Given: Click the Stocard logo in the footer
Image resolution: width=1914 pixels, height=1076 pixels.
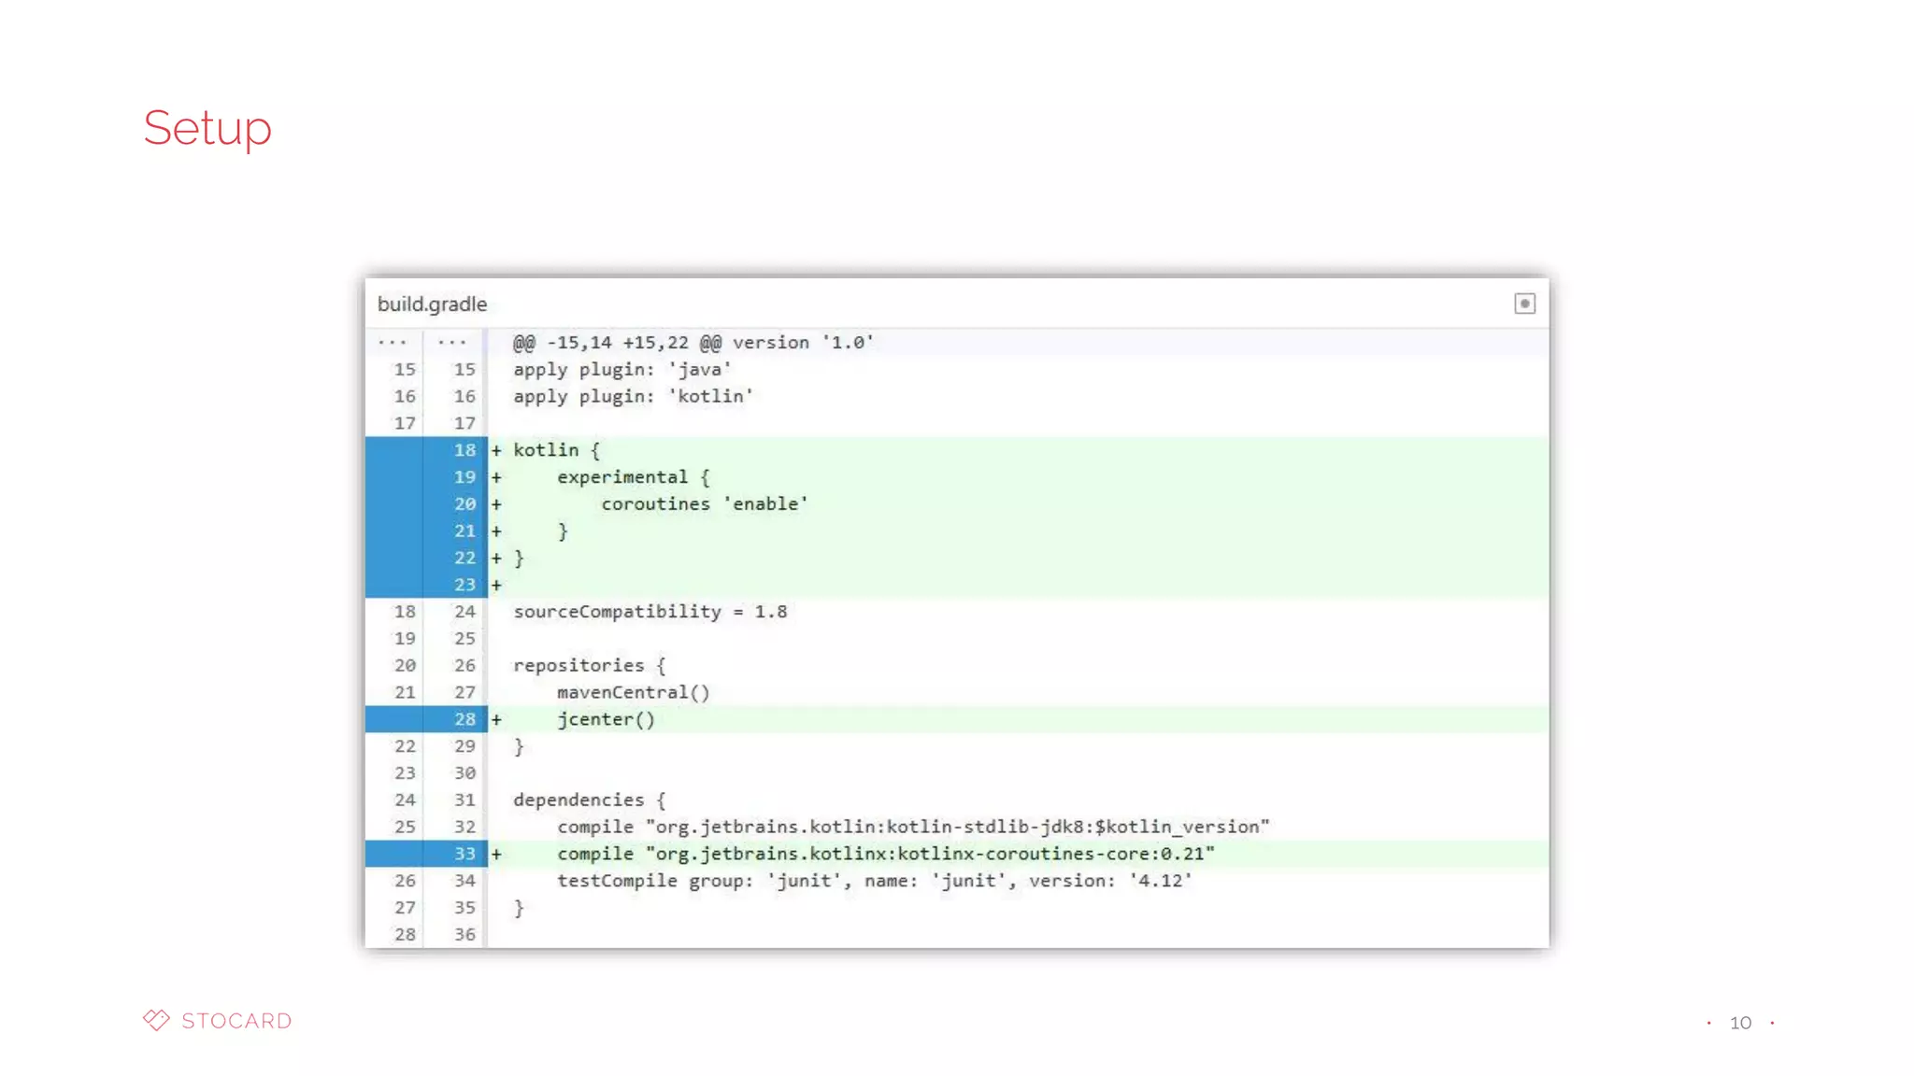Looking at the screenshot, I should point(218,1020).
